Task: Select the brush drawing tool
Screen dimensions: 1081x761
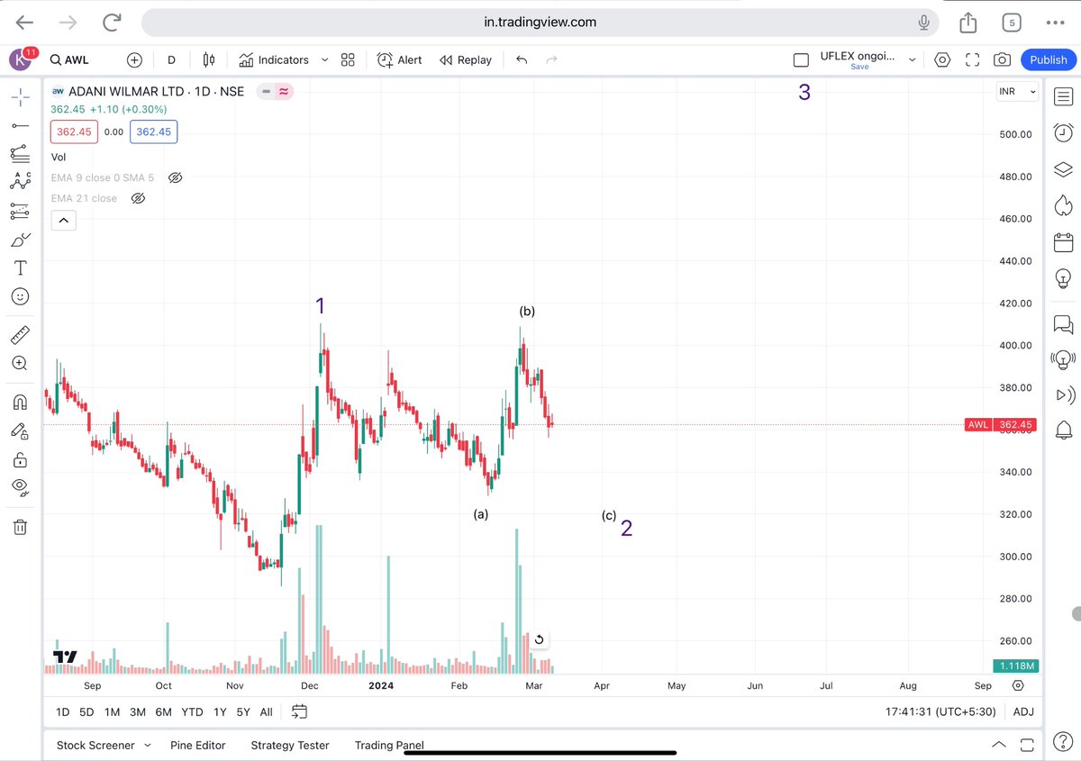Action: pos(20,240)
